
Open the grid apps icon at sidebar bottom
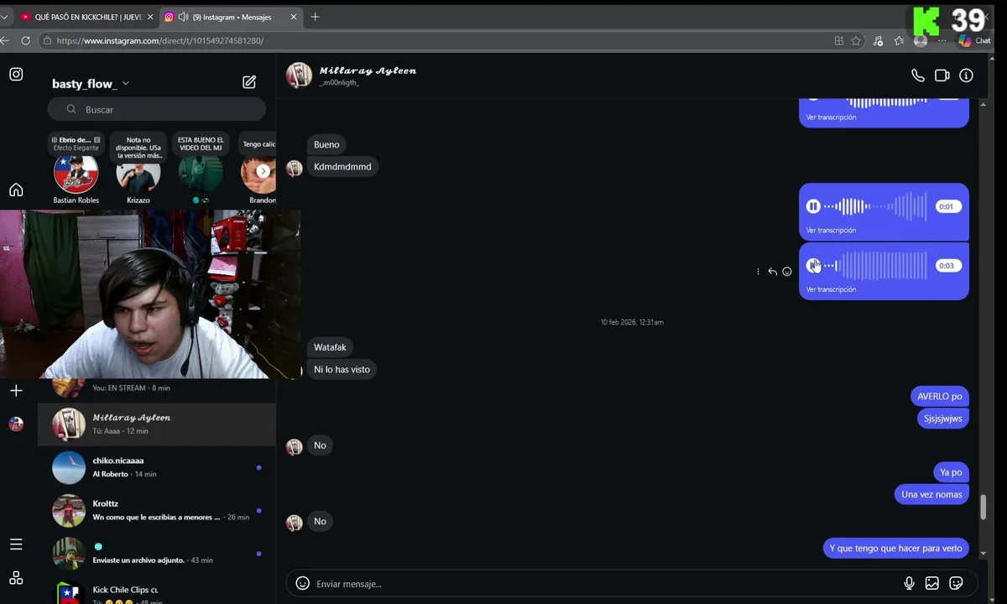click(16, 578)
